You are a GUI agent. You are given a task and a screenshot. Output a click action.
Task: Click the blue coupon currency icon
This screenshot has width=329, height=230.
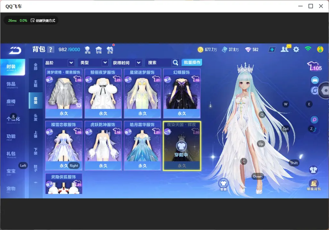(224, 50)
